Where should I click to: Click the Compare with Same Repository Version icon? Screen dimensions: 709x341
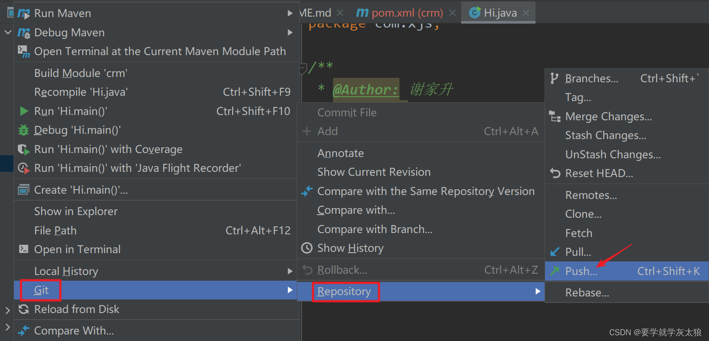pos(307,191)
